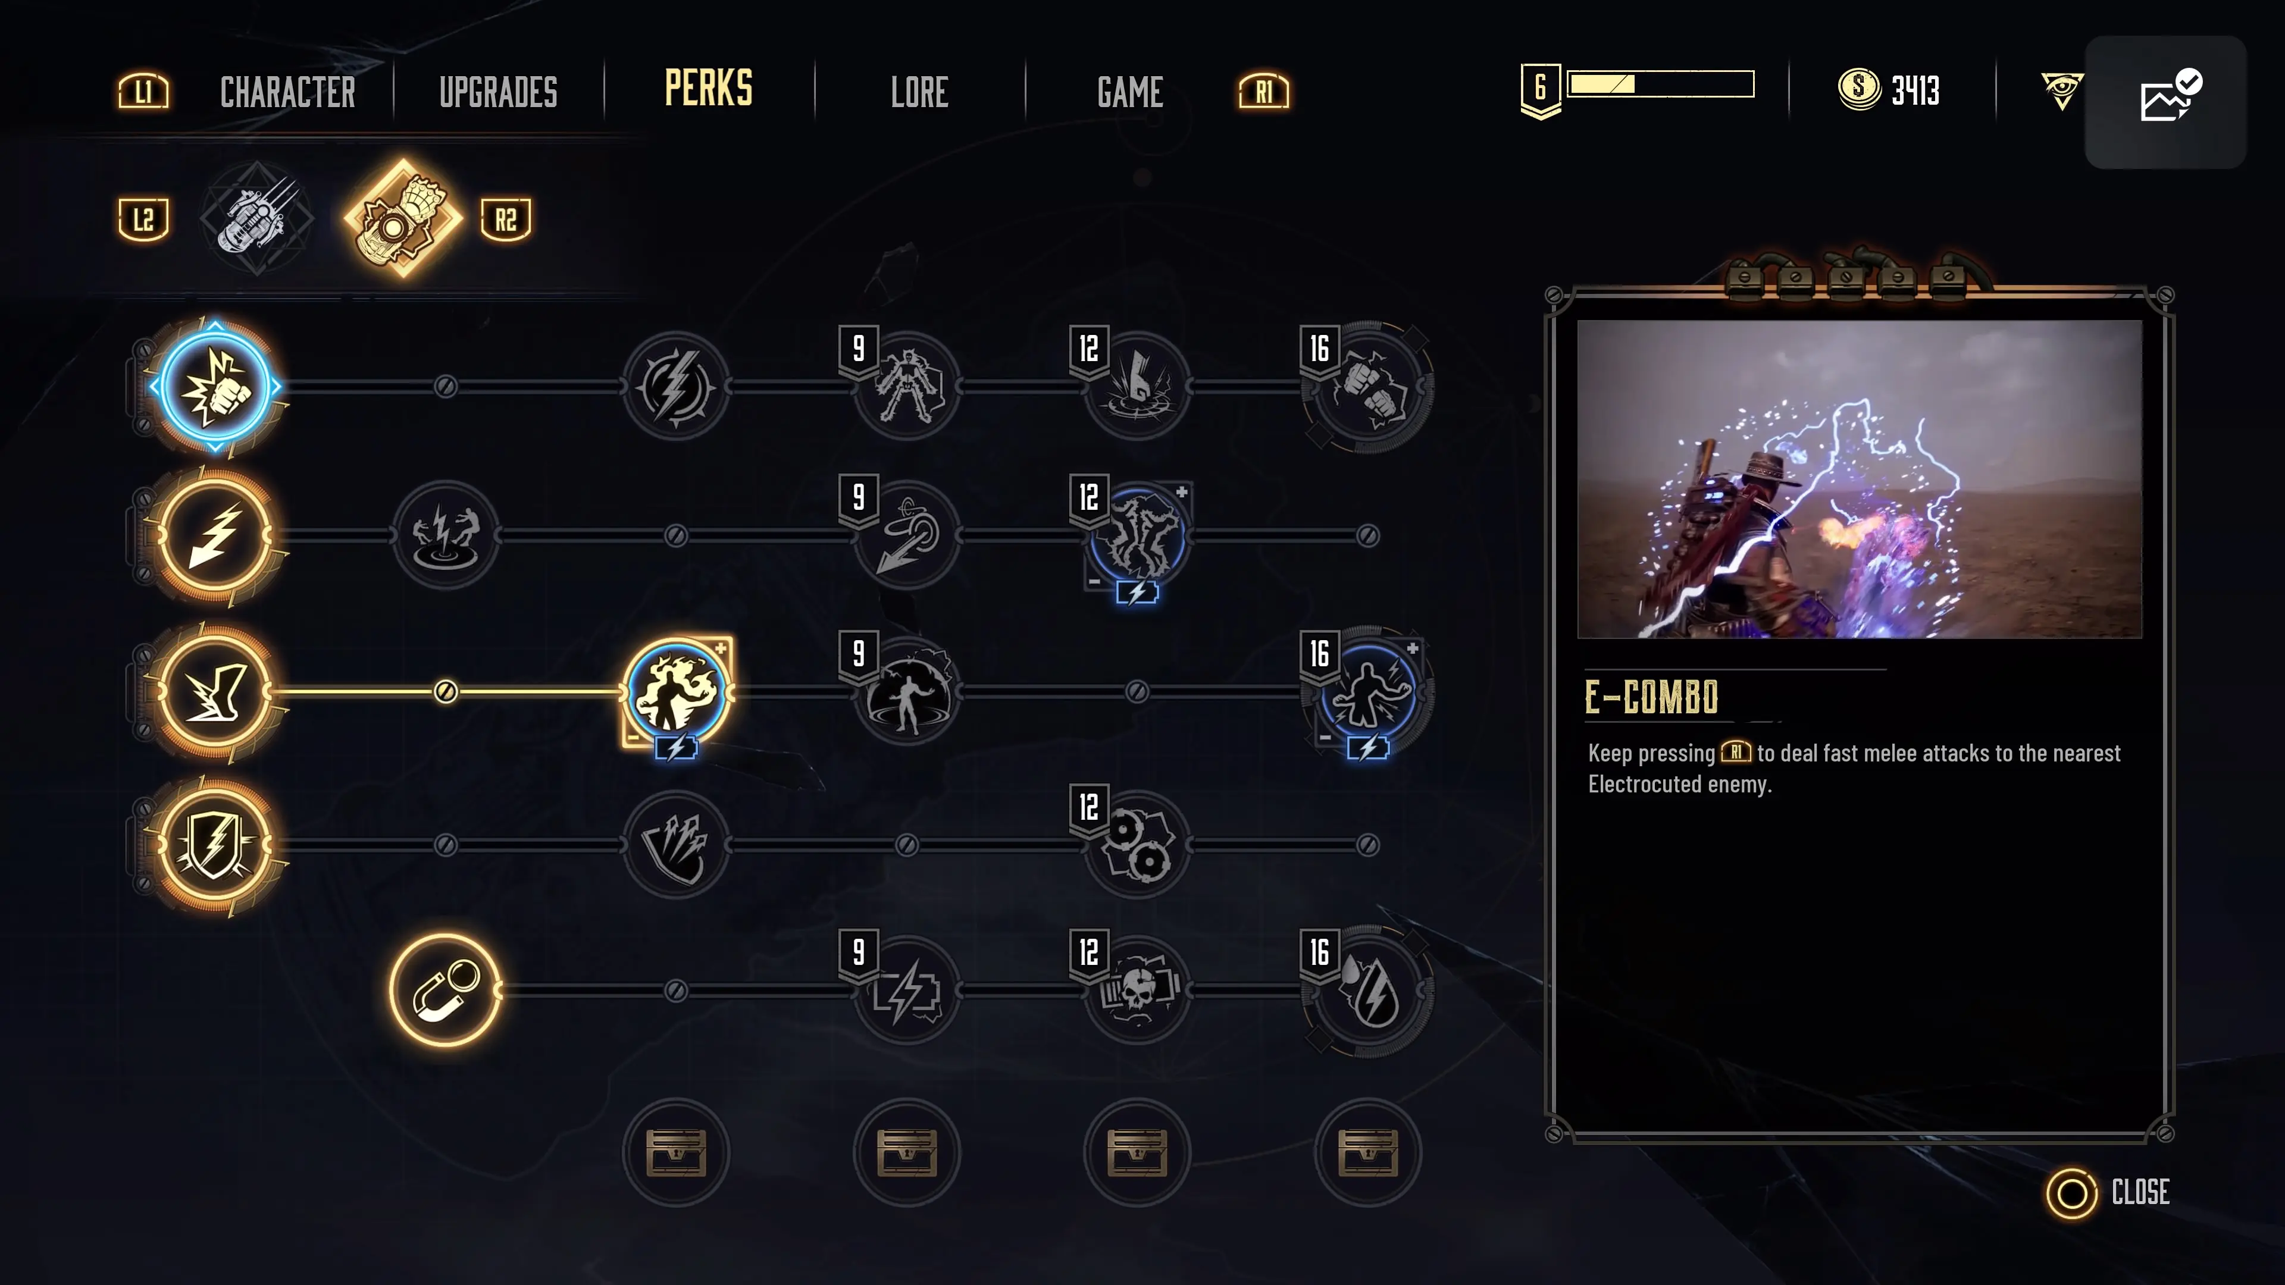
Task: Select the lightning bolt perk in the second row
Action: point(215,535)
